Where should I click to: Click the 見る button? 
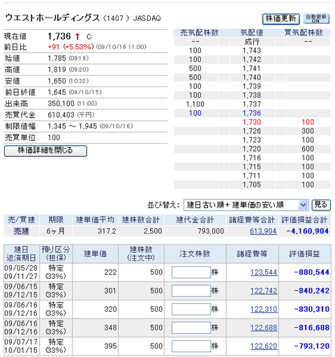321,205
